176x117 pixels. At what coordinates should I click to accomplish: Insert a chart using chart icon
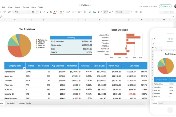[x=90, y=12]
